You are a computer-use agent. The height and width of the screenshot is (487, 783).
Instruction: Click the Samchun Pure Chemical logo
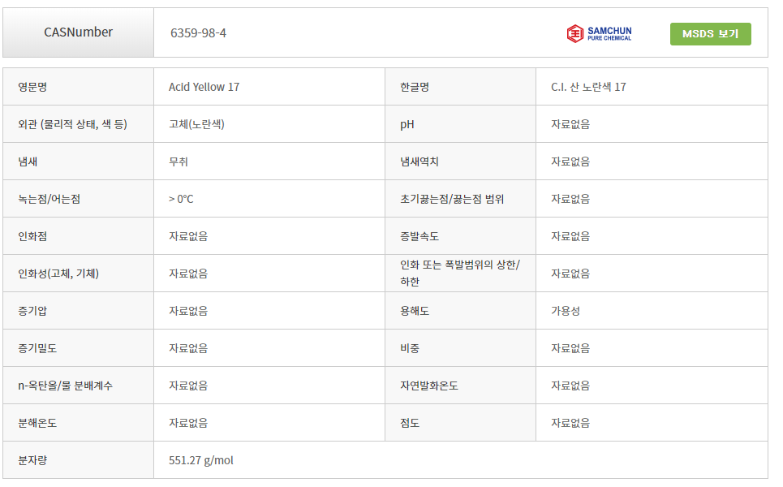click(x=600, y=33)
